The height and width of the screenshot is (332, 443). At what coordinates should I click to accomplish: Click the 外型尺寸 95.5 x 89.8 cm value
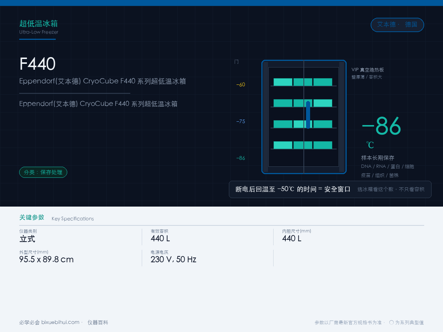point(47,259)
